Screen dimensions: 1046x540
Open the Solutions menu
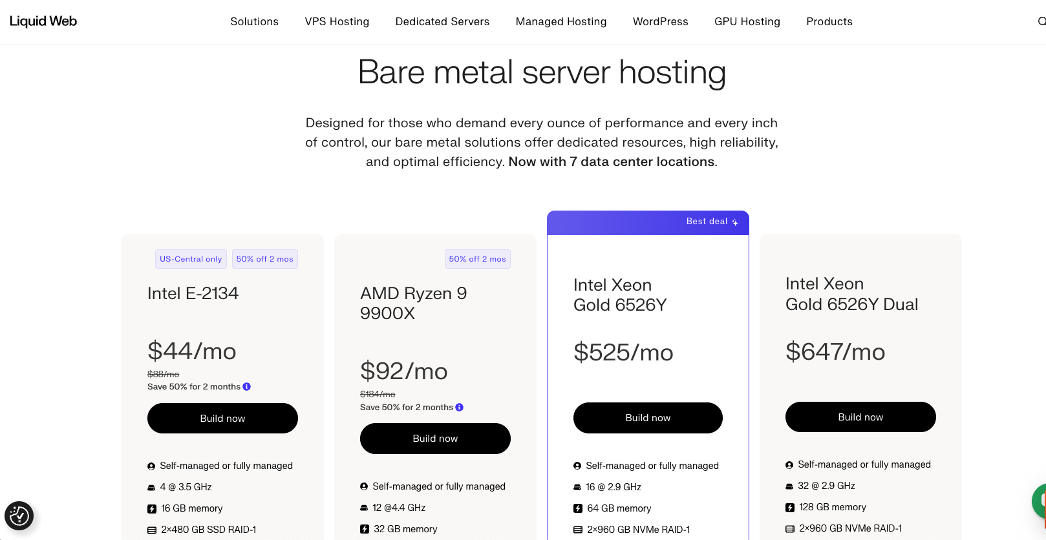[x=255, y=21]
